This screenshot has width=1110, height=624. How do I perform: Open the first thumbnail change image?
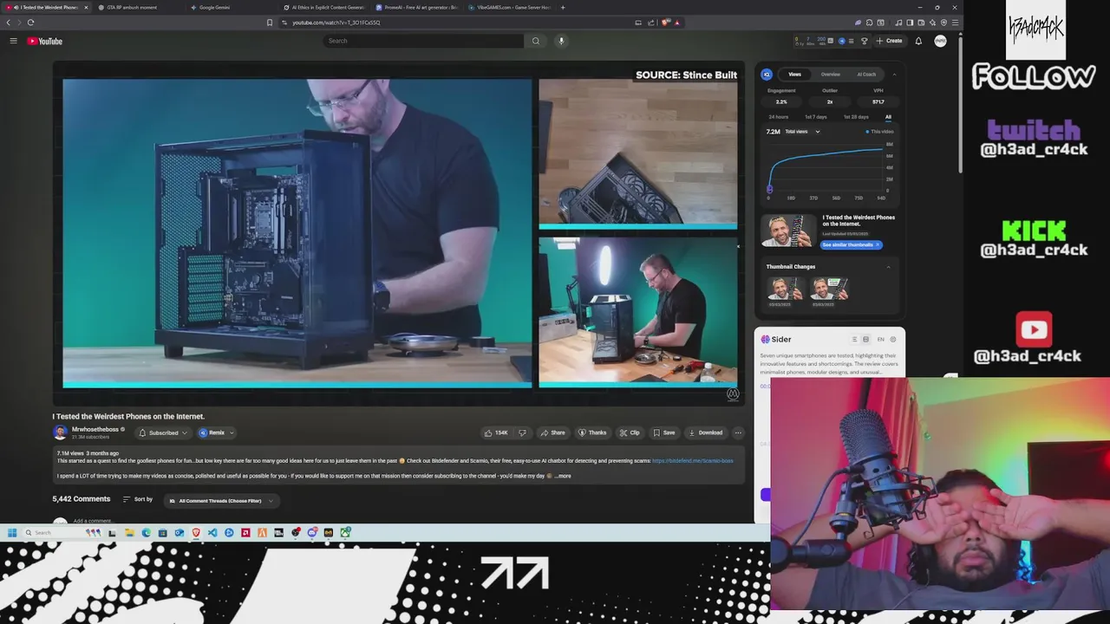click(784, 288)
